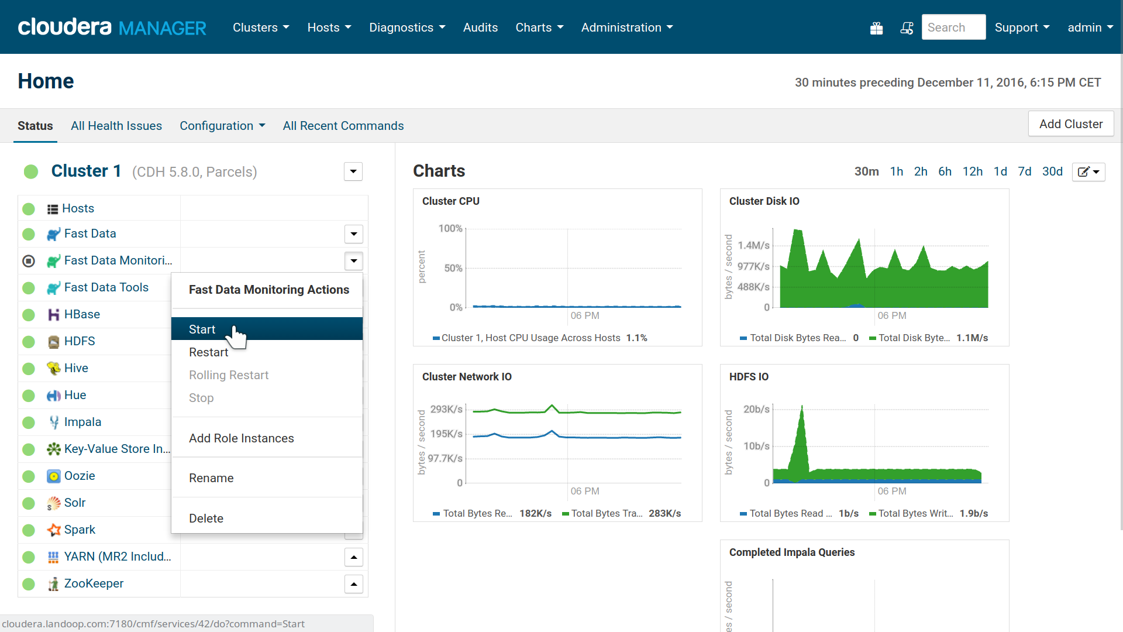Expand Cluster 1 actions dropdown arrow
Image resolution: width=1123 pixels, height=632 pixels.
353,171
